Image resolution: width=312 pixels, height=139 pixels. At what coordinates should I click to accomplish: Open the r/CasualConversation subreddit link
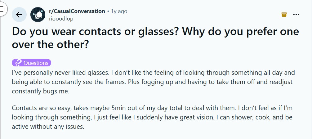77,11
